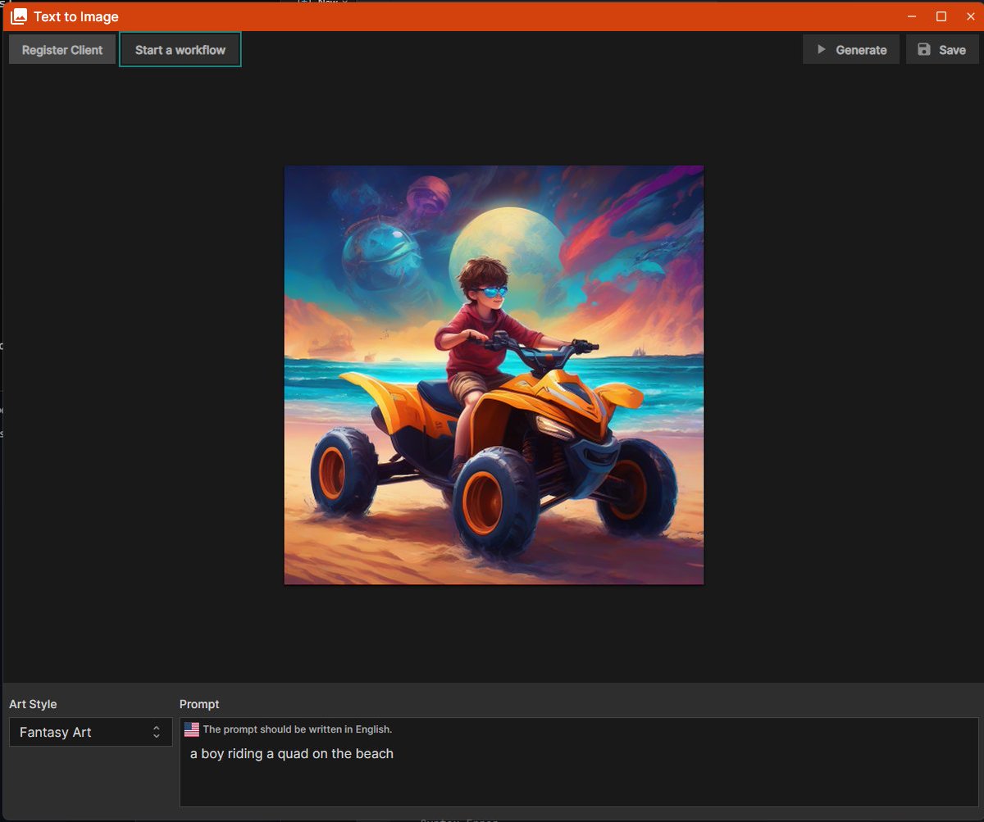Screen dimensions: 984x822
Task: Click the 'The prompt should be written in English.' hint
Action: point(298,729)
